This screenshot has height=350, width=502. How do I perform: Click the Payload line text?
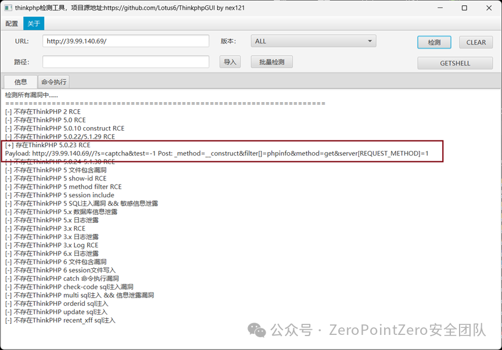[x=217, y=153]
